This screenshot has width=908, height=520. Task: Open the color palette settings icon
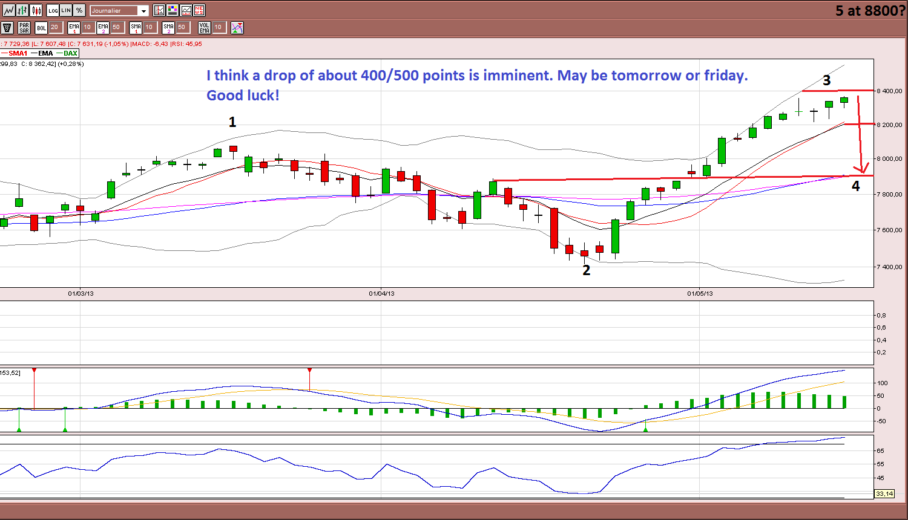(173, 10)
